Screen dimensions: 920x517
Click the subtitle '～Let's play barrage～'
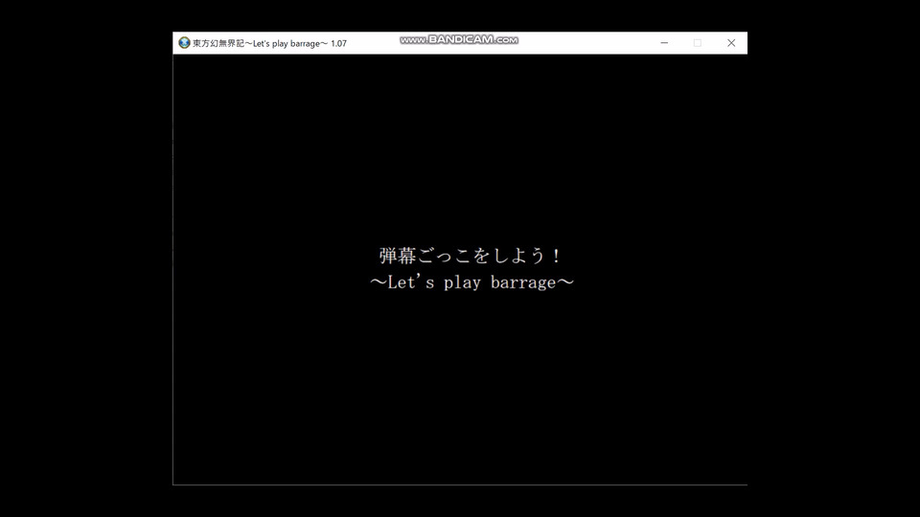[471, 282]
